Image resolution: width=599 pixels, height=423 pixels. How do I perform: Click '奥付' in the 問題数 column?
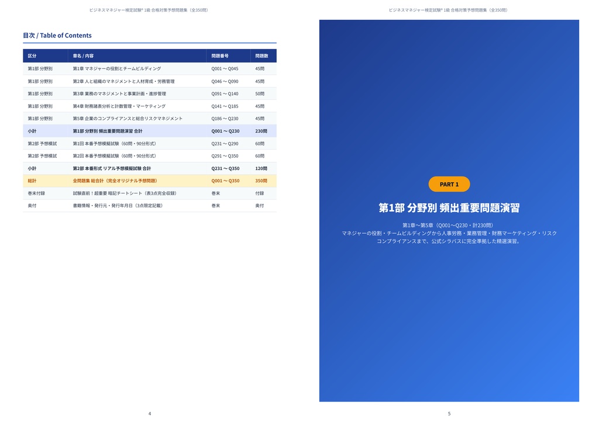point(260,206)
